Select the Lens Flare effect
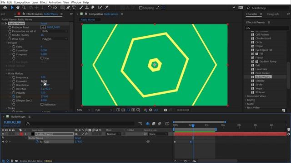 pyautogui.click(x=261, y=69)
